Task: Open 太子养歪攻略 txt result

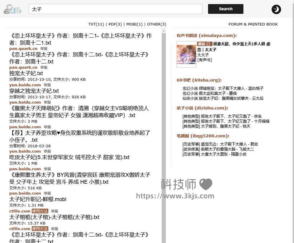Action: 80,136
